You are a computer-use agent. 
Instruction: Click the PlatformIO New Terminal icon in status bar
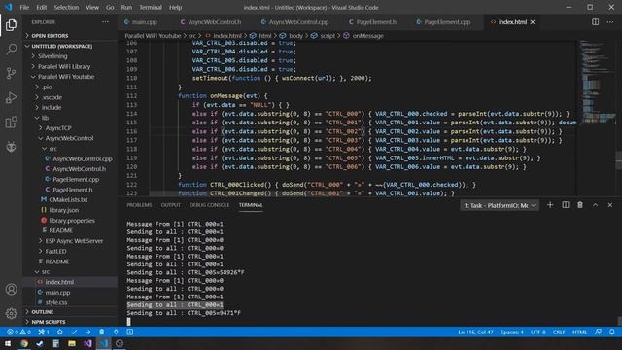129,332
